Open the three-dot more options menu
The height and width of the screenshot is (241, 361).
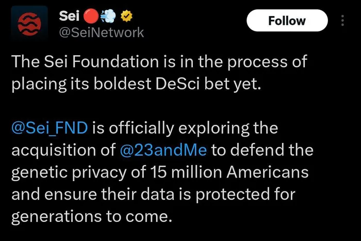pyautogui.click(x=342, y=20)
